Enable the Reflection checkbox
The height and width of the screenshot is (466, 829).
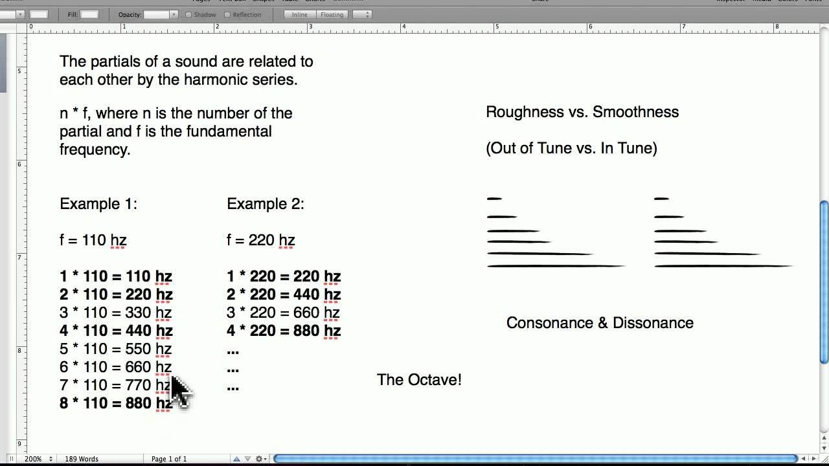point(227,15)
